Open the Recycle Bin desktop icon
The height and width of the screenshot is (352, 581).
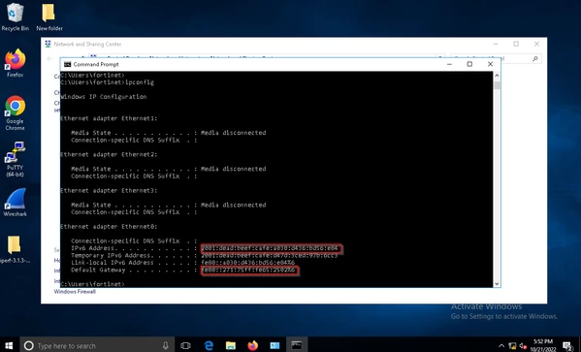pyautogui.click(x=15, y=16)
